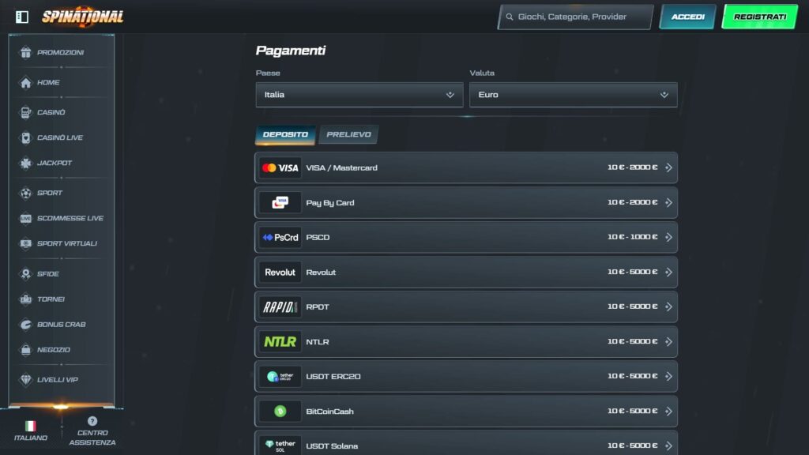Viewport: 809px width, 455px height.
Task: Click the Italian flag language icon
Action: tap(31, 426)
